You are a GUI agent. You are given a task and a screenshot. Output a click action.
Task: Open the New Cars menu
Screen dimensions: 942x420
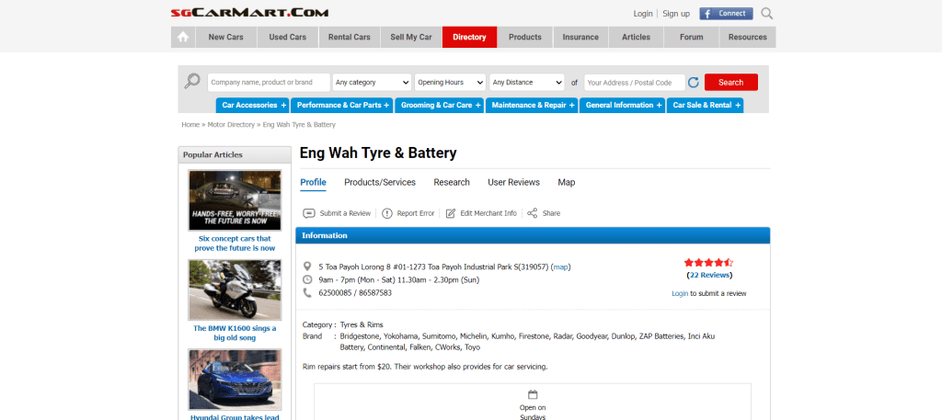(x=226, y=37)
